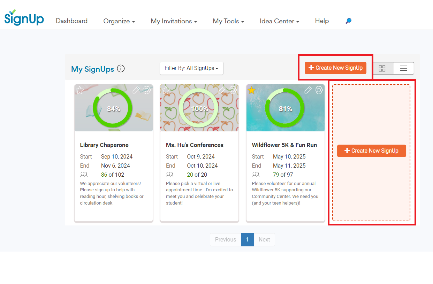
Task: Open settings gear on Ms. Hu's Conferences card
Action: (233, 90)
